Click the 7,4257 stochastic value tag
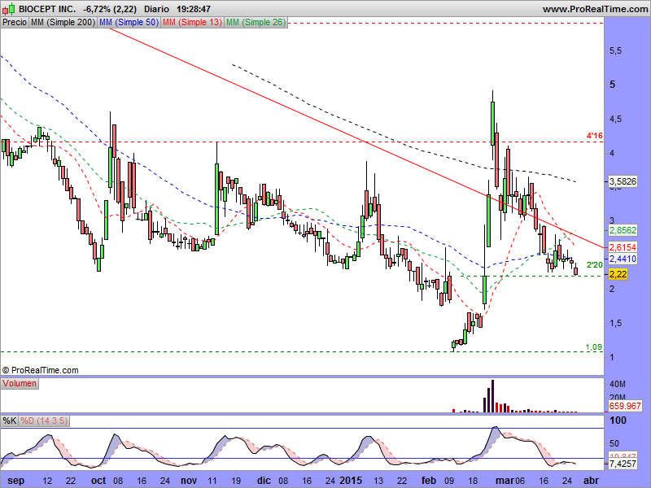 [x=623, y=464]
